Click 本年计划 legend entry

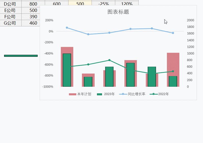[x=80, y=94]
